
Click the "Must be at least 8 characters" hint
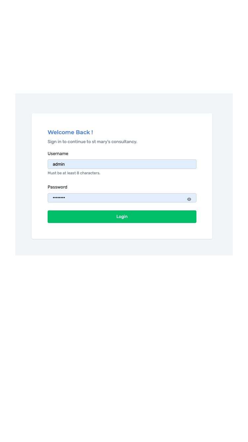[74, 173]
